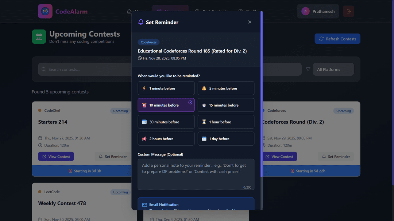Click the magnifier icon in the search bar

(x=44, y=69)
